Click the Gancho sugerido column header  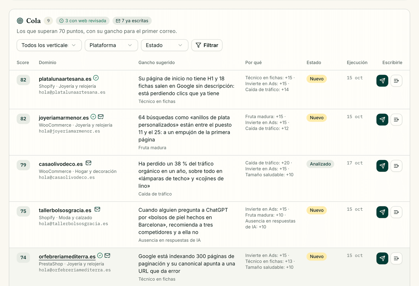coord(156,63)
